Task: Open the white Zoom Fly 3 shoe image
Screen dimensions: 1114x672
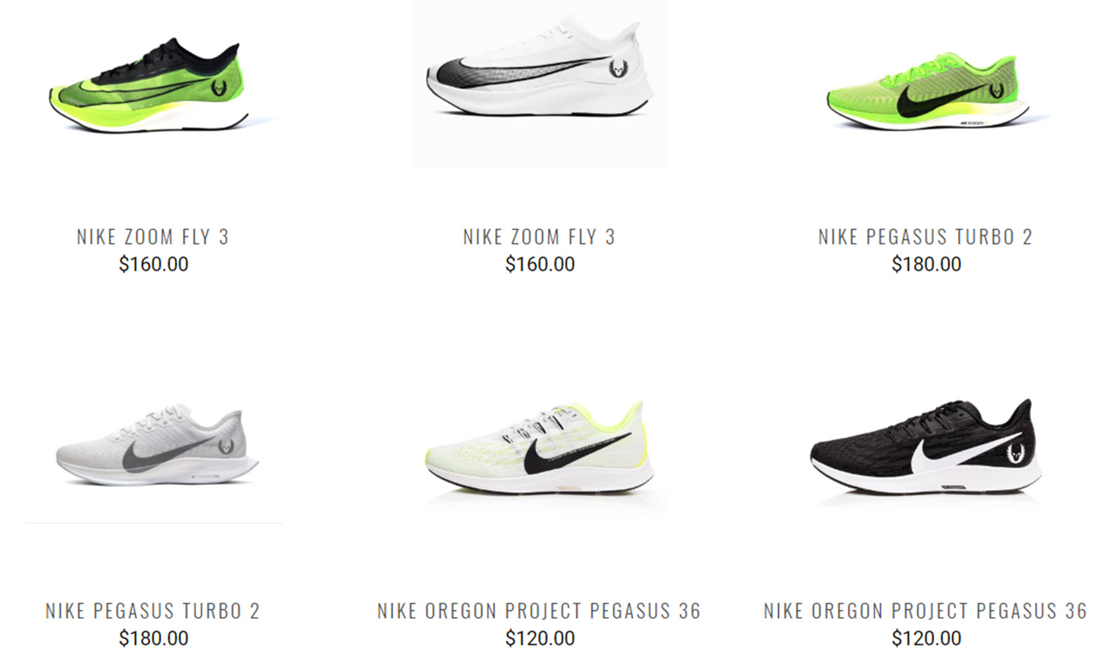Action: coord(540,83)
